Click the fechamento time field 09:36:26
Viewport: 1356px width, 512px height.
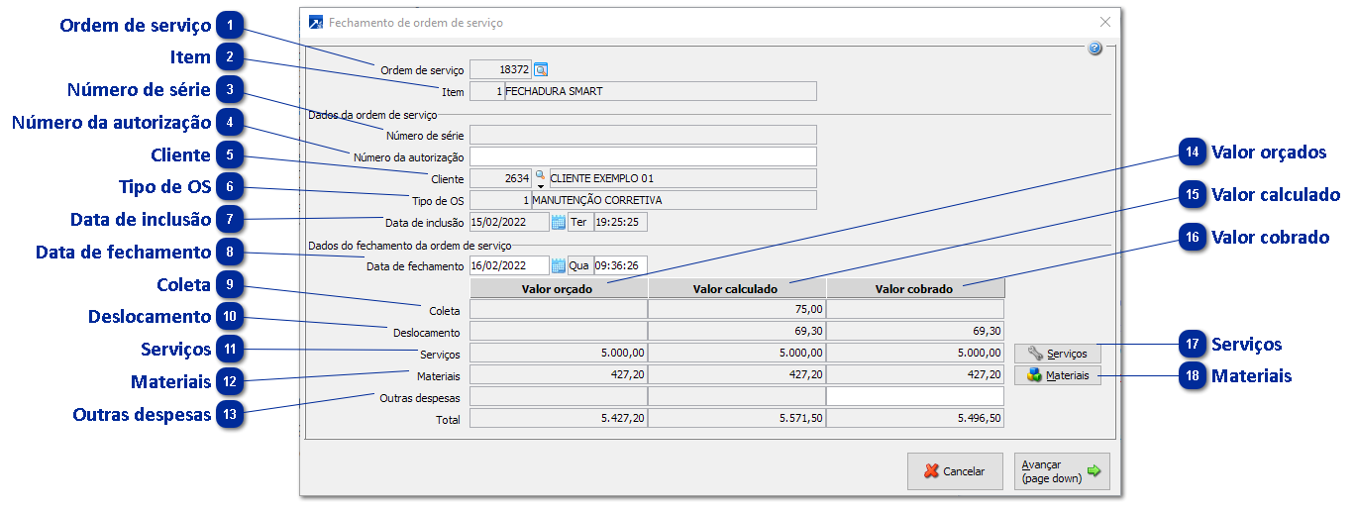[621, 265]
